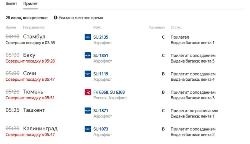Select the Ташкент destination entry
This screenshot has height=144, width=250.
[34, 110]
